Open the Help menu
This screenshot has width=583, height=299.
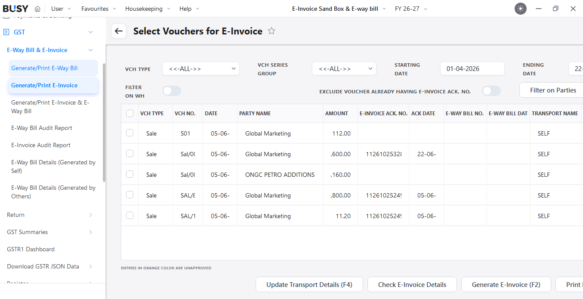(x=189, y=9)
